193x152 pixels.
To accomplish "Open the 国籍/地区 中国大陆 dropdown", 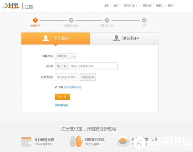I will coord(66,56).
